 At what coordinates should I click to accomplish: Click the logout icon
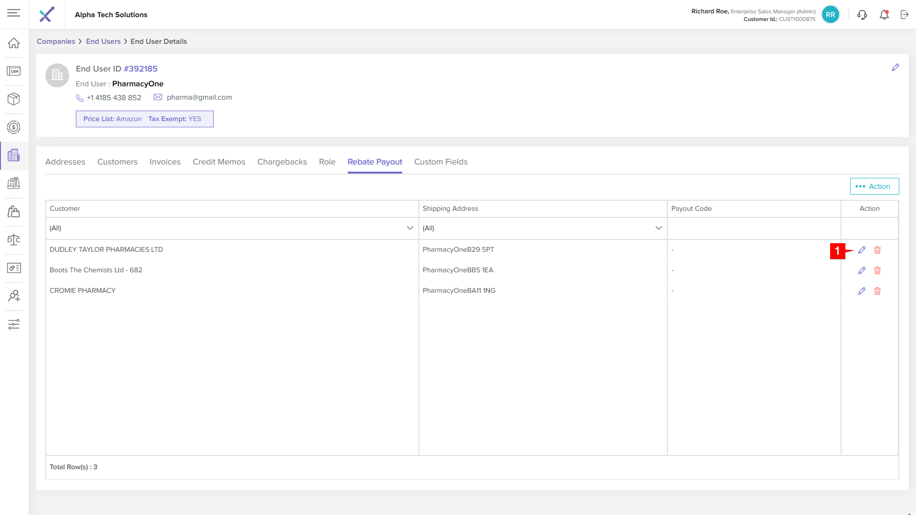[x=905, y=15]
